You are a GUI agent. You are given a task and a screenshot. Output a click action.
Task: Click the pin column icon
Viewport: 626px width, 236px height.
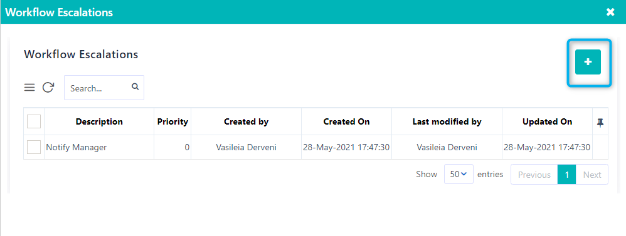pyautogui.click(x=600, y=123)
